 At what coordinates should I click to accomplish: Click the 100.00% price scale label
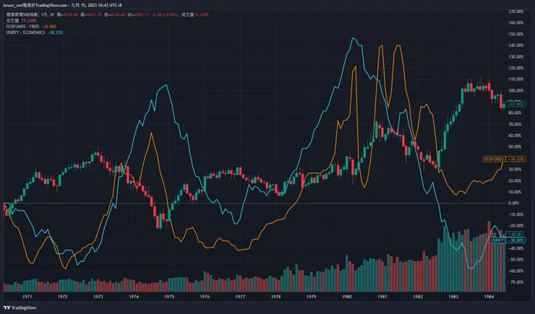pos(515,90)
